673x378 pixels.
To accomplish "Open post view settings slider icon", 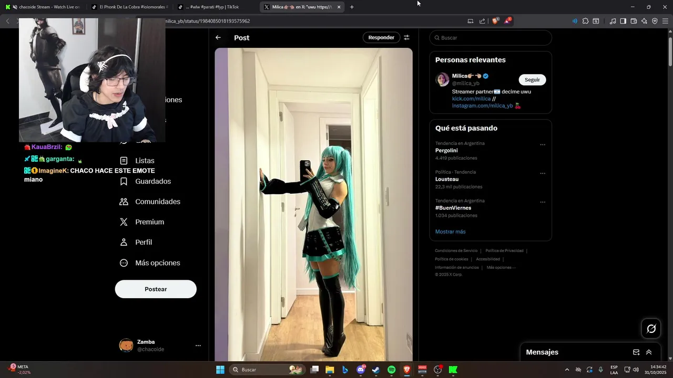I will 406,38.
